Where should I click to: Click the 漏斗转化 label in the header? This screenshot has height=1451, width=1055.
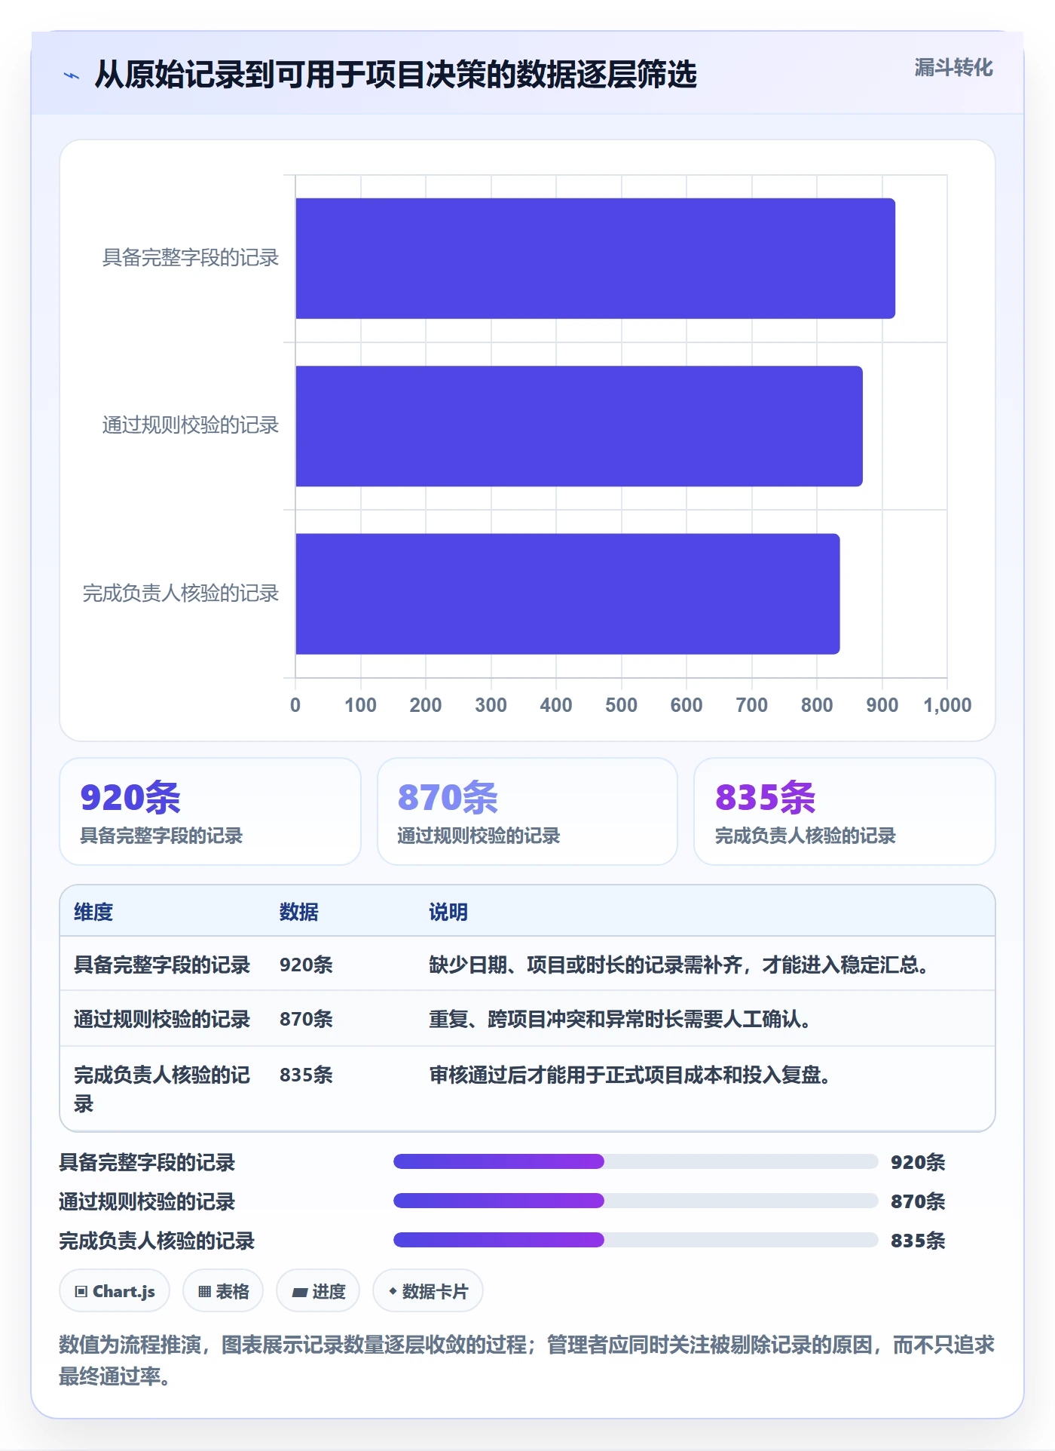[953, 68]
